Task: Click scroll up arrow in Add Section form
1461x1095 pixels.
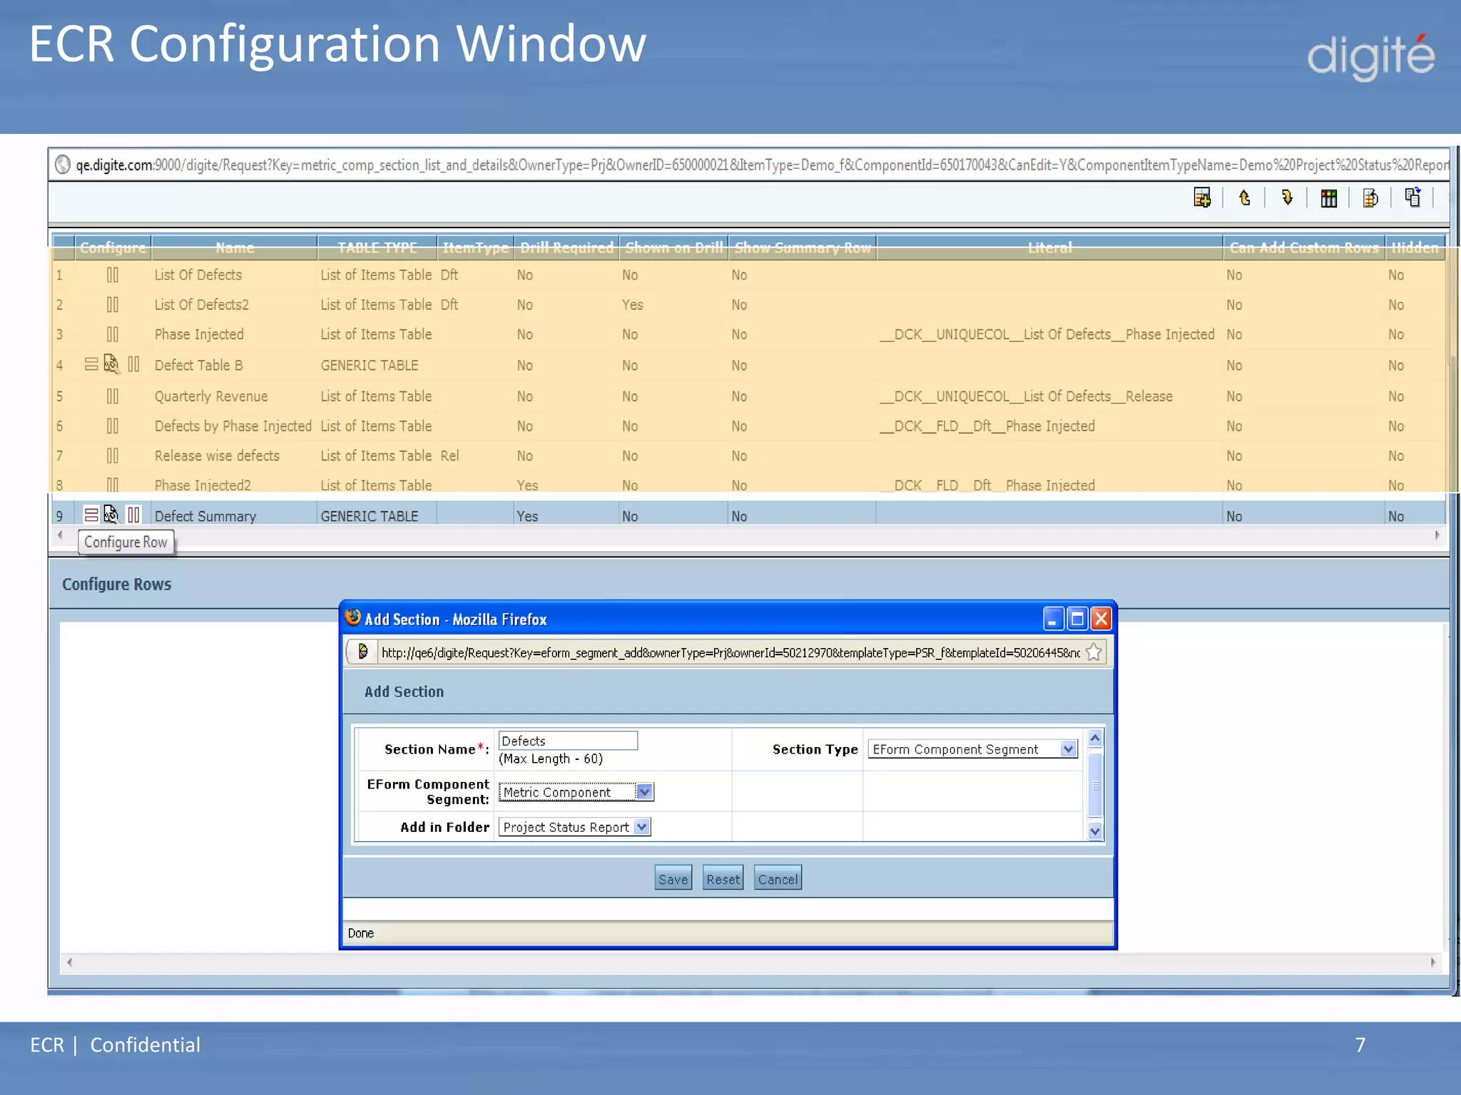Action: (x=1095, y=738)
